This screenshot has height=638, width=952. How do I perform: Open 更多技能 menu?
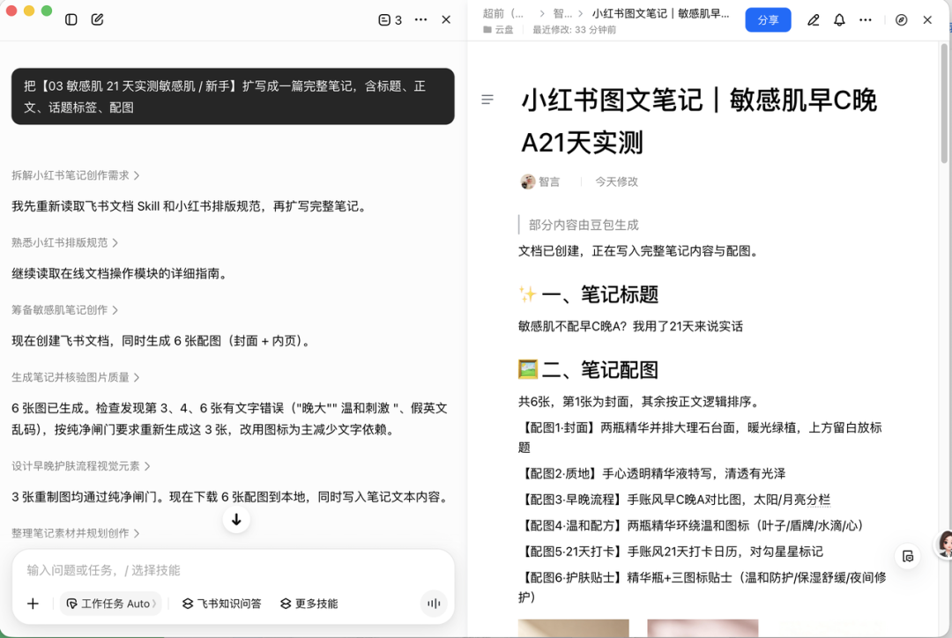click(309, 604)
